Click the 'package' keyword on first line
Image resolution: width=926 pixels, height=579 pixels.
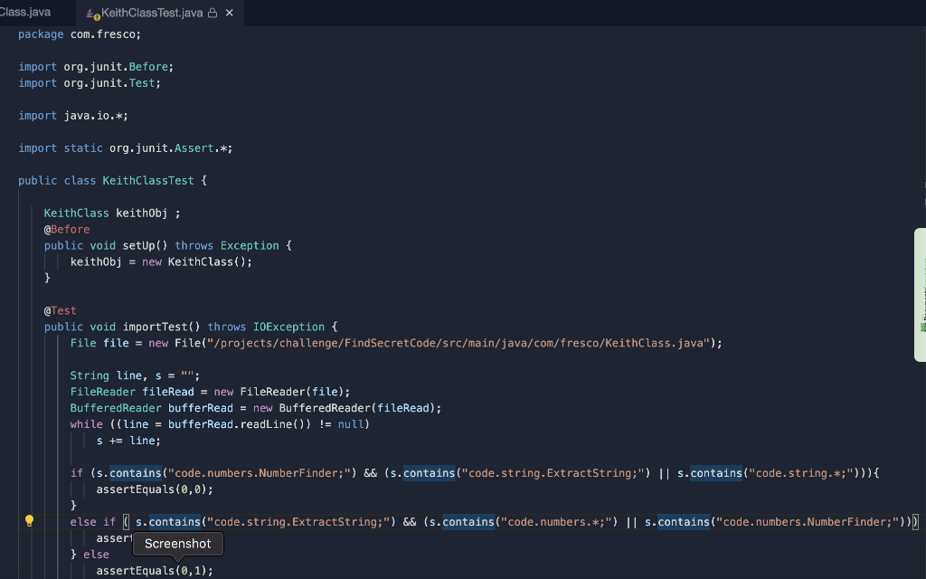[41, 34]
